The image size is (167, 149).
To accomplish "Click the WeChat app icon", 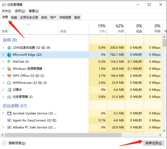I will pos(9,62).
